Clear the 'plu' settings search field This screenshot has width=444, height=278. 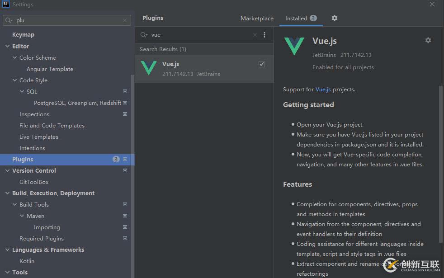click(x=125, y=20)
